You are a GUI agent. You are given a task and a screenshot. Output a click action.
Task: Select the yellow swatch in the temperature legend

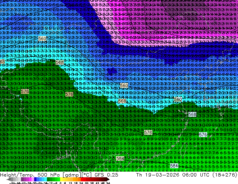coord(61,179)
